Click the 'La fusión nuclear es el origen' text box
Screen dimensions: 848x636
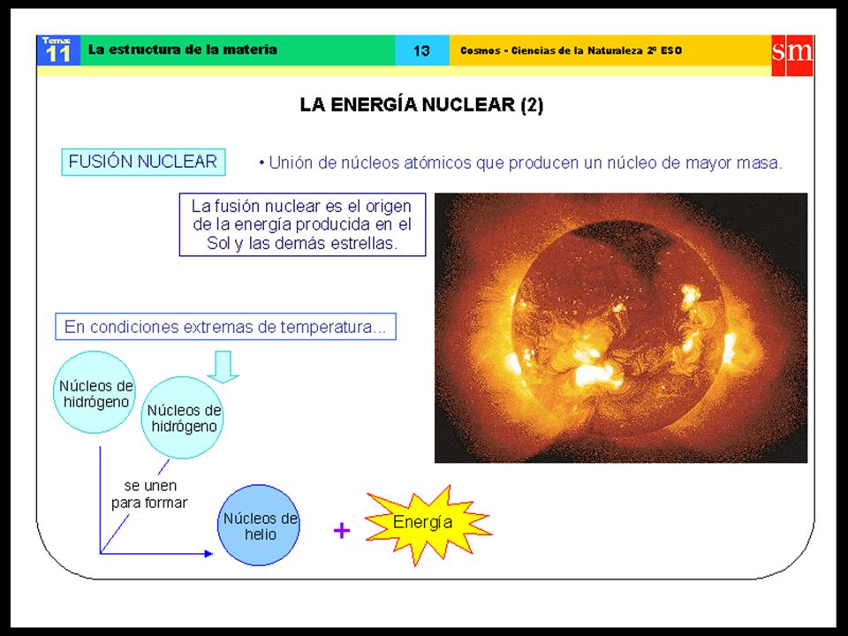[302, 224]
